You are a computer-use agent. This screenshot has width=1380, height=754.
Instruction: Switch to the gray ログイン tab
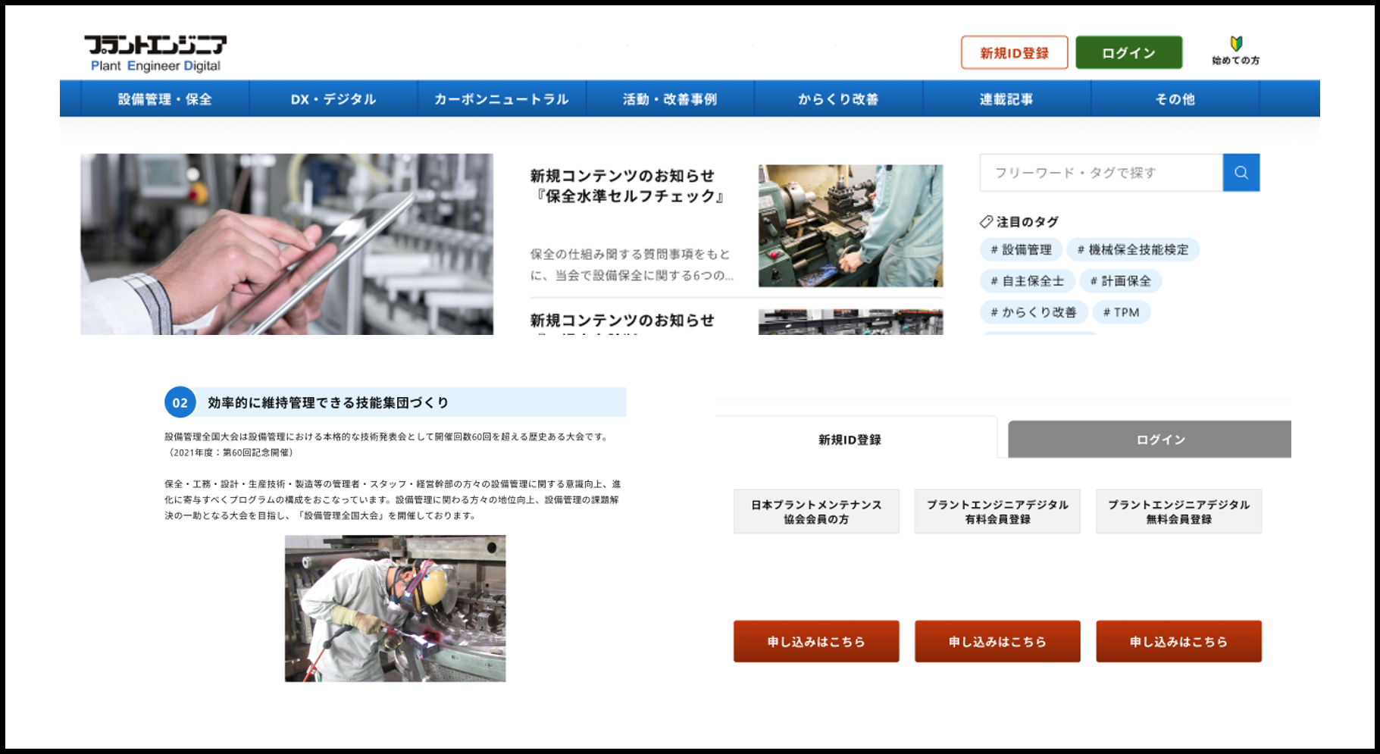(1159, 440)
